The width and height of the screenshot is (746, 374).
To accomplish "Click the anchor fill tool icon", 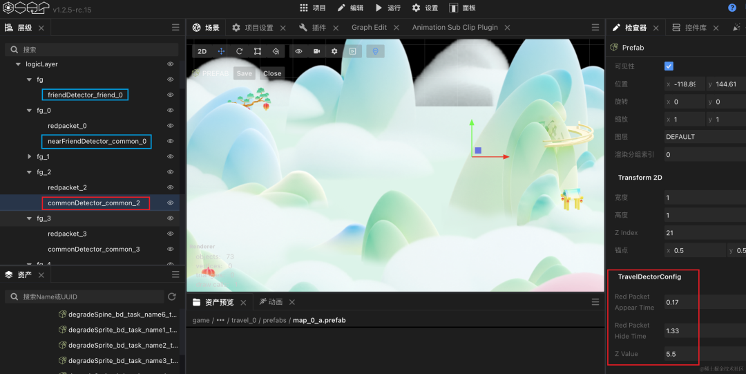I will click(x=276, y=51).
